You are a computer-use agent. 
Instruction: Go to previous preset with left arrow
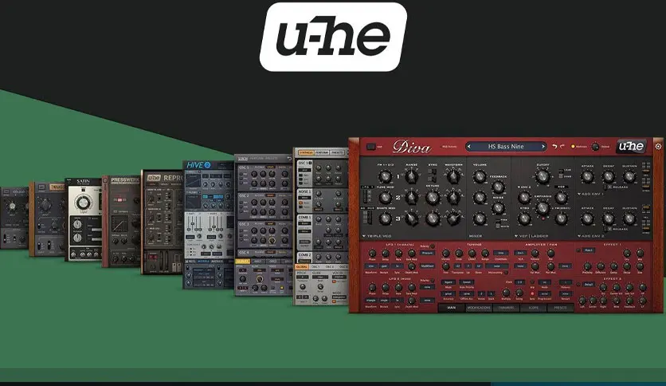(469, 146)
